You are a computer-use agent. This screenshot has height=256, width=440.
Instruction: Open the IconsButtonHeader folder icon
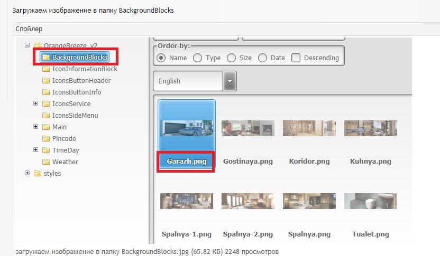(x=45, y=81)
